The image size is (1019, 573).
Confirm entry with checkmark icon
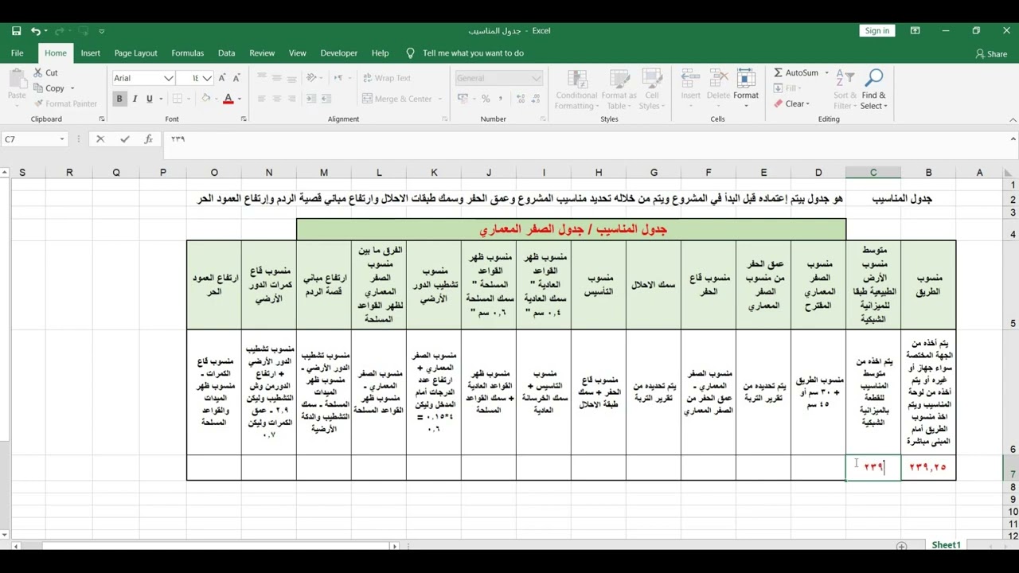pos(125,139)
